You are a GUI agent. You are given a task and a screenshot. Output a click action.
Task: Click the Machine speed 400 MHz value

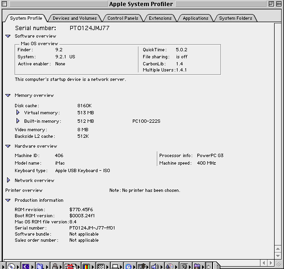(206, 163)
